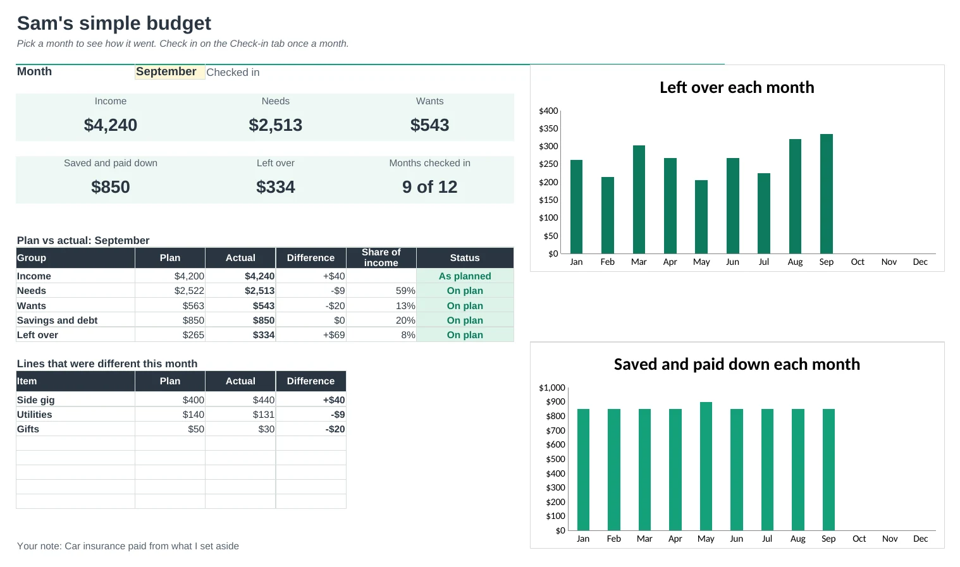This screenshot has height=567, width=960.
Task: Click the car insurance note text
Action: (x=128, y=546)
